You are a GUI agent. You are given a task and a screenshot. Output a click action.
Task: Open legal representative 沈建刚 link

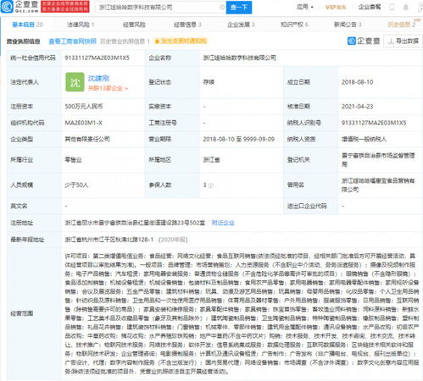[x=98, y=78]
